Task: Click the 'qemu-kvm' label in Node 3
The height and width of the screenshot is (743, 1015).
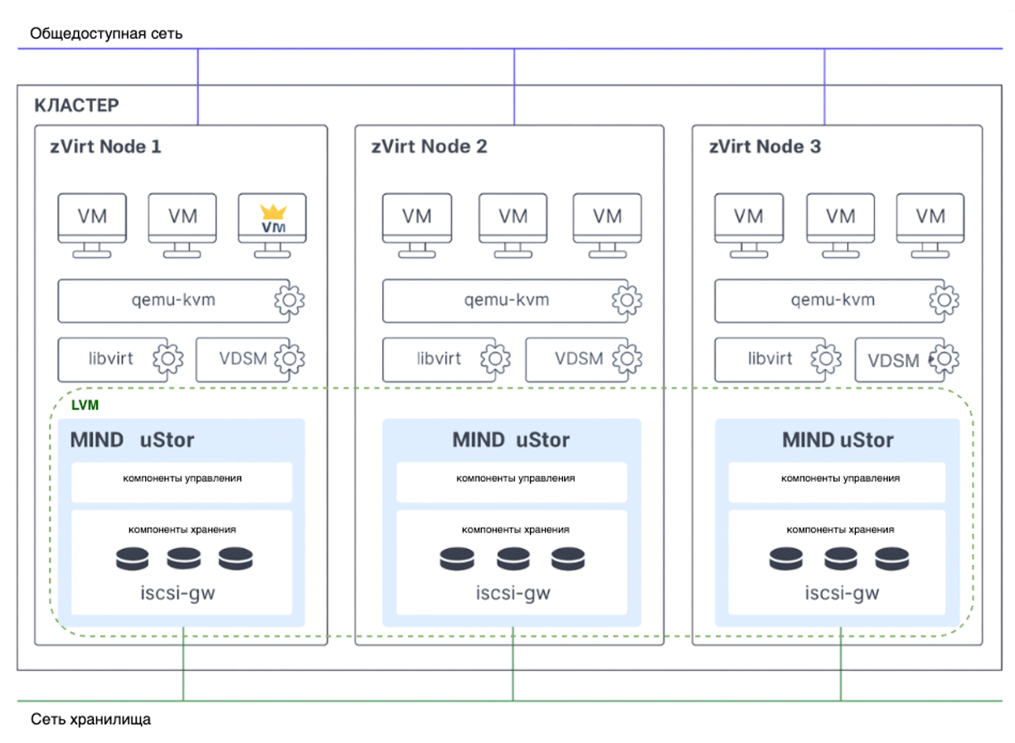Action: [x=833, y=300]
